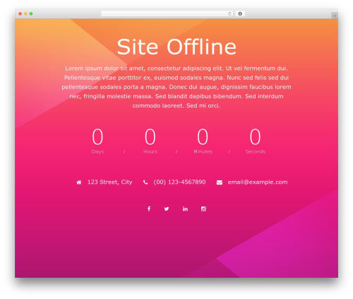This screenshot has height=299, width=353.
Task: Click the Days countdown label
Action: tap(97, 151)
